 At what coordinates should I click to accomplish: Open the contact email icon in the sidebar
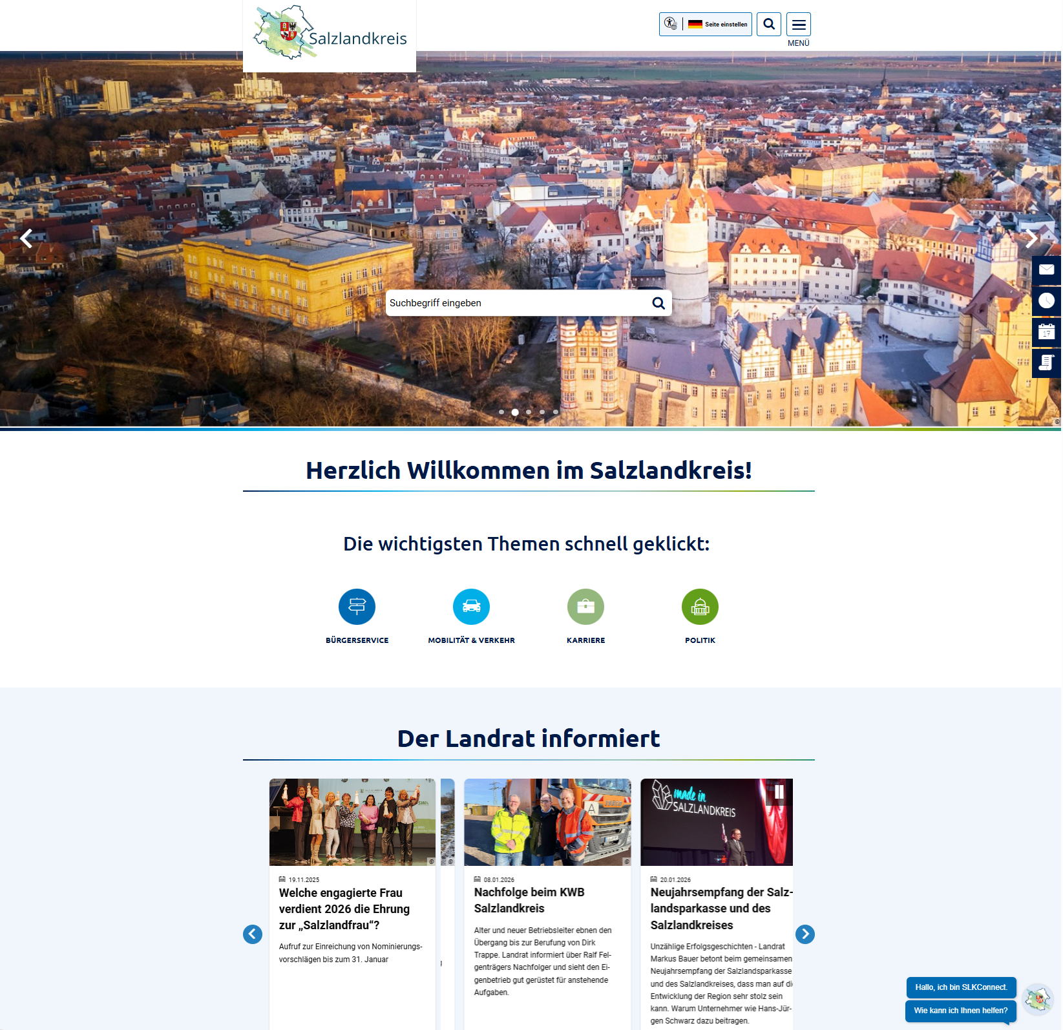tap(1046, 269)
